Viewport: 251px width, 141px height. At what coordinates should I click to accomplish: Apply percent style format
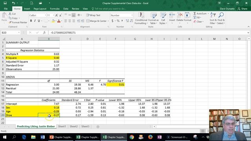click(118, 21)
